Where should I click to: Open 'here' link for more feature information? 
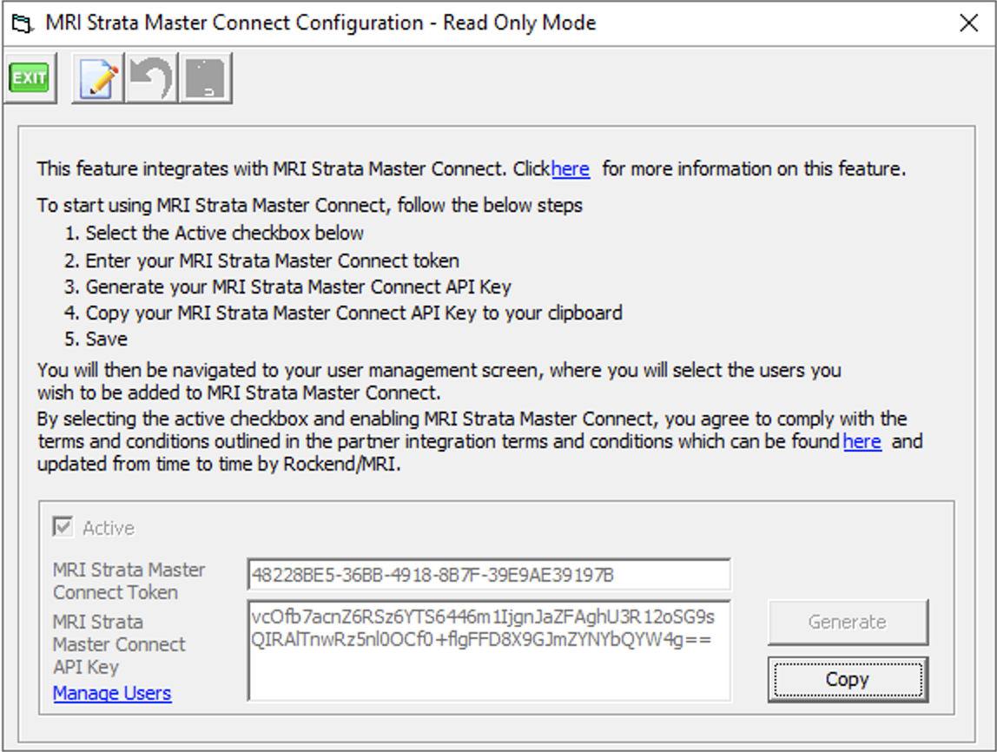coord(571,169)
